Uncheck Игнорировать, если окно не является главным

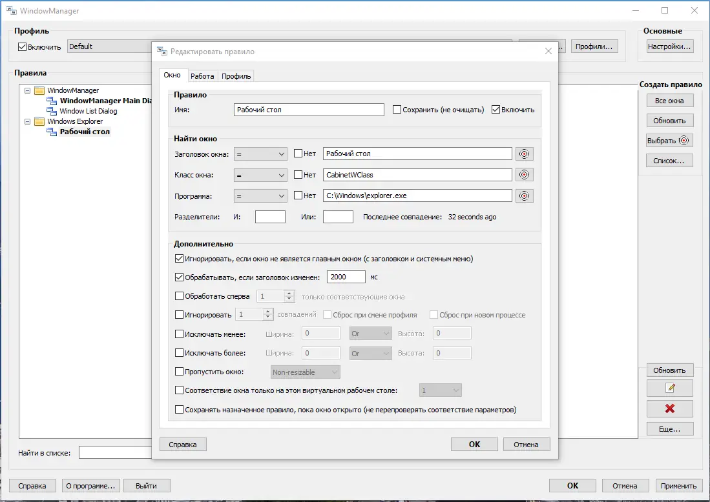[179, 259]
